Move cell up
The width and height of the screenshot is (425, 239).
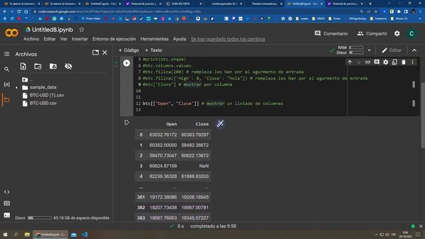(350, 62)
